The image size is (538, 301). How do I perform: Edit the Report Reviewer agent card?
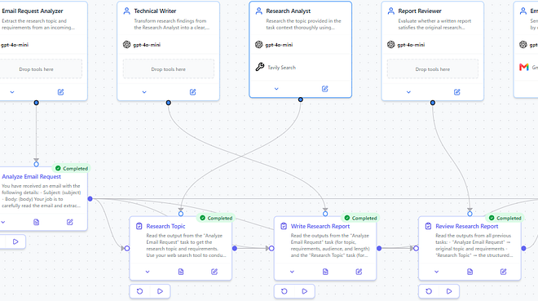[457, 92]
